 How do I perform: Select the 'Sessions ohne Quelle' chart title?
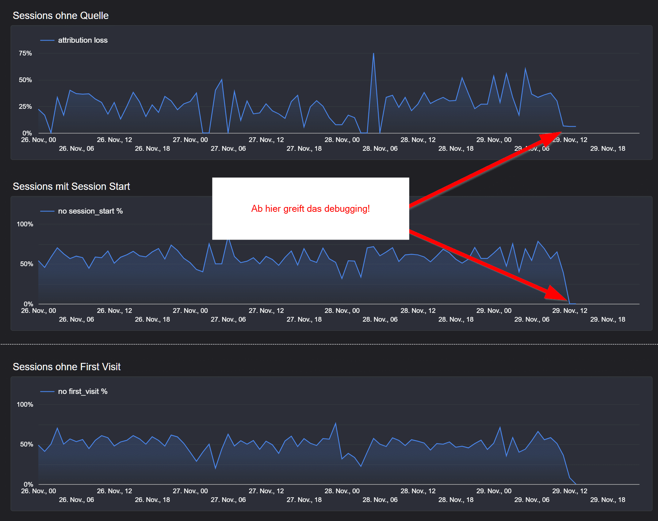click(61, 16)
